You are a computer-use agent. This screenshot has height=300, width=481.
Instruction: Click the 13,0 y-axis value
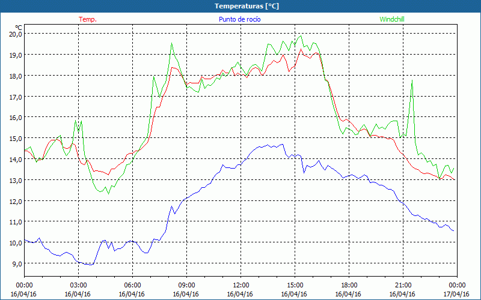(x=16, y=180)
